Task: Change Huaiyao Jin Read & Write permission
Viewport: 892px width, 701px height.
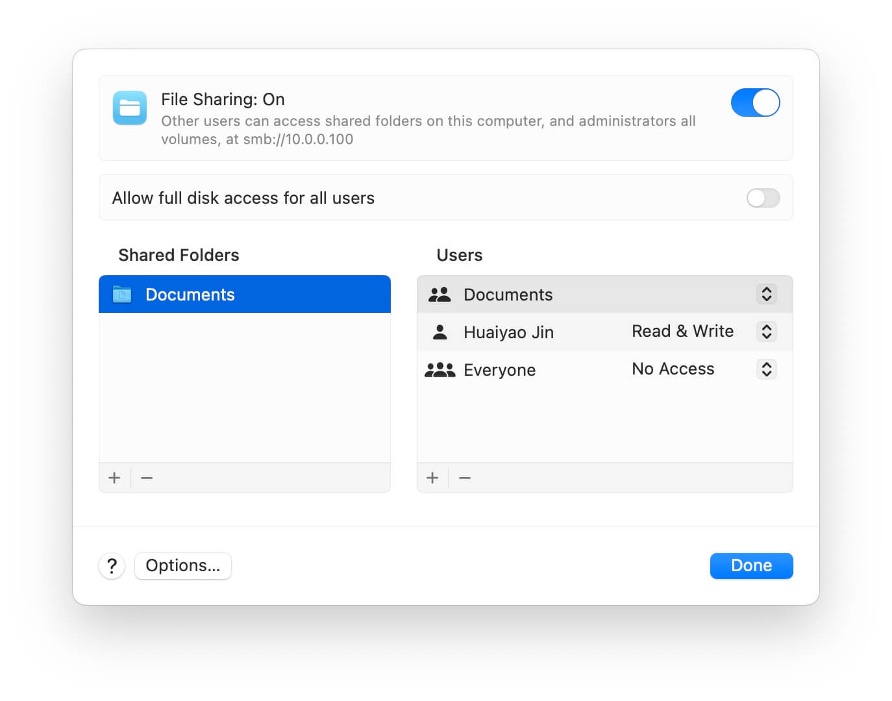Action: tap(767, 332)
